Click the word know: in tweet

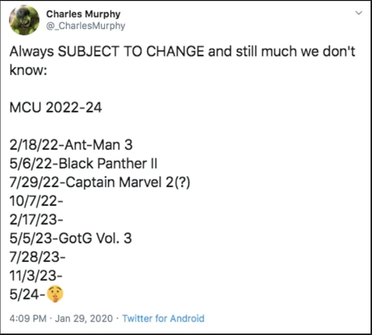pyautogui.click(x=27, y=70)
